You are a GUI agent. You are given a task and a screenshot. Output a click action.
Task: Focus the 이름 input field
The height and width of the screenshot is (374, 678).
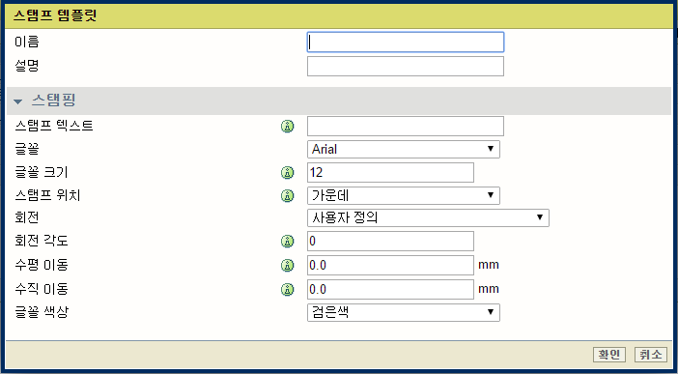406,42
